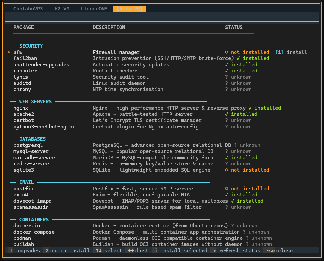Click the orange selection arrow next to ufw
This screenshot has width=324, height=261.
[x=9, y=52]
